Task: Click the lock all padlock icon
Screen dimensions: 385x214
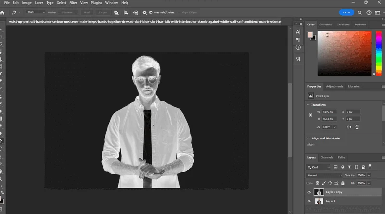Action: click(x=343, y=183)
